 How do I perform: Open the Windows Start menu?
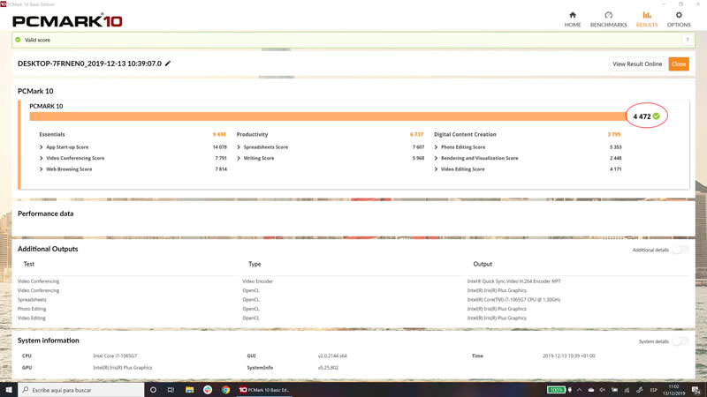[x=8, y=389]
